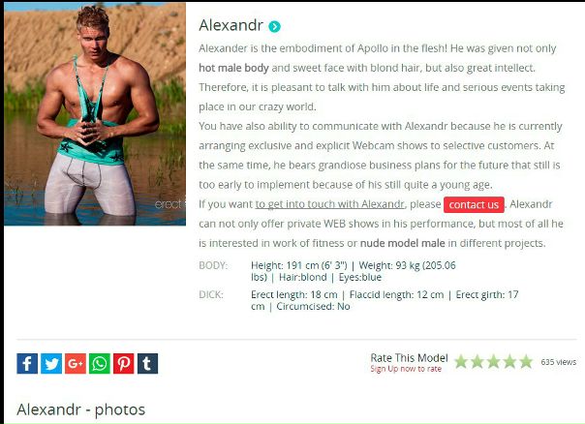Image resolution: width=585 pixels, height=424 pixels.
Task: Share the profile on Twitter
Action: coord(51,363)
